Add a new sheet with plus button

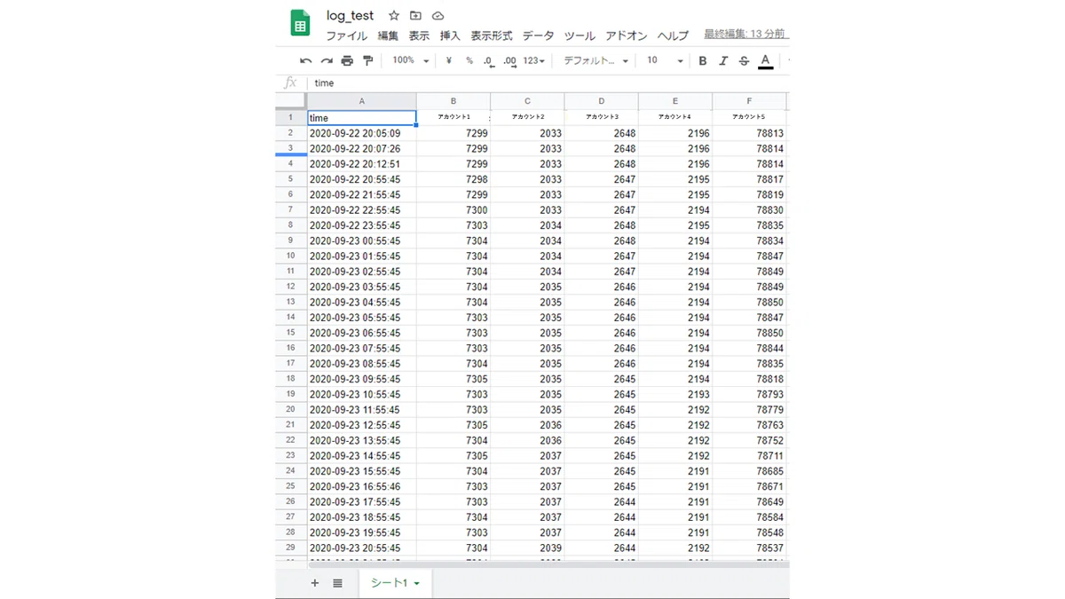(315, 583)
